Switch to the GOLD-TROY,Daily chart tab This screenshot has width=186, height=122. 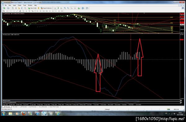click(x=54, y=107)
